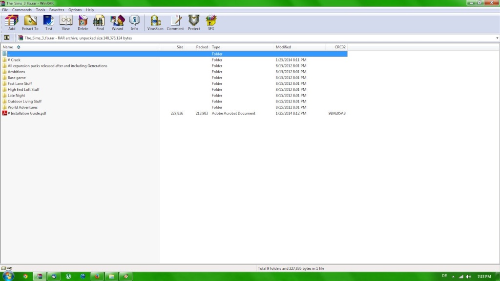Open Extract To from the toolbar
Screen dimensions: 500x281
tap(30, 22)
